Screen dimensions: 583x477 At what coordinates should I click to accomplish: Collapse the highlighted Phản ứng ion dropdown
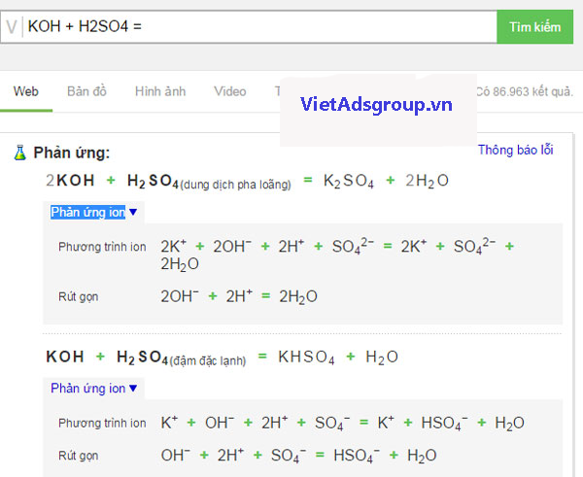pos(94,212)
